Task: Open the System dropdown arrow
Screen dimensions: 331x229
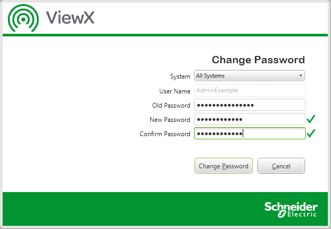Action: pyautogui.click(x=301, y=76)
